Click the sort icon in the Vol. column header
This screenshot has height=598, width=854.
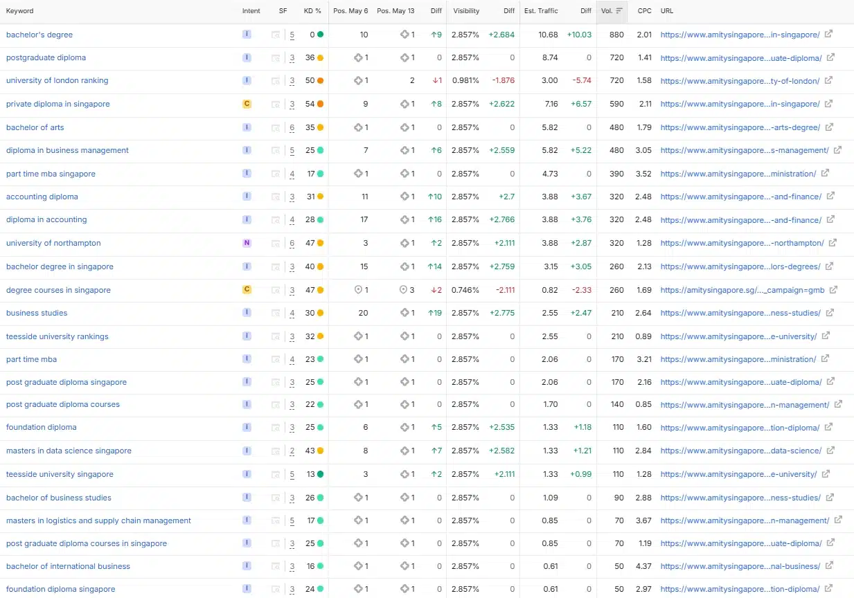(x=619, y=11)
